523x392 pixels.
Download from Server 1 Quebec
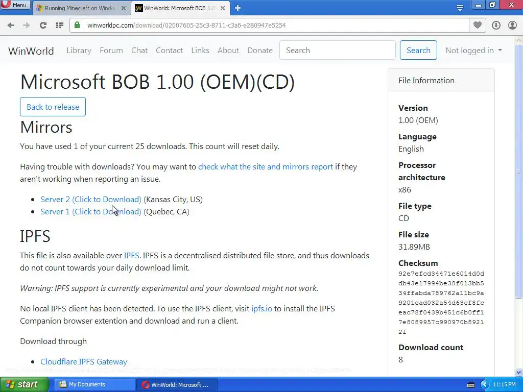[x=91, y=212]
